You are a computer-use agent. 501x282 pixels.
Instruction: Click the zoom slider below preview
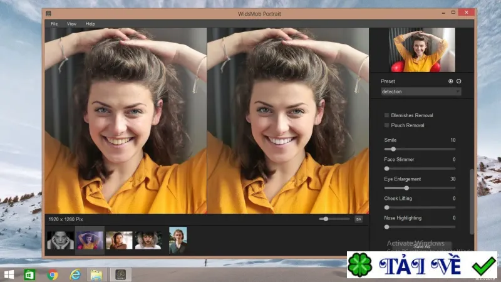pyautogui.click(x=334, y=219)
